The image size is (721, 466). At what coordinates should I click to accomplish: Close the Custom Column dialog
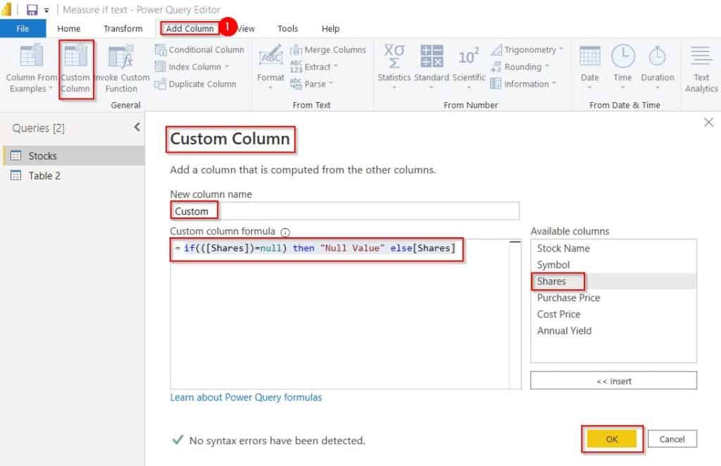point(708,122)
